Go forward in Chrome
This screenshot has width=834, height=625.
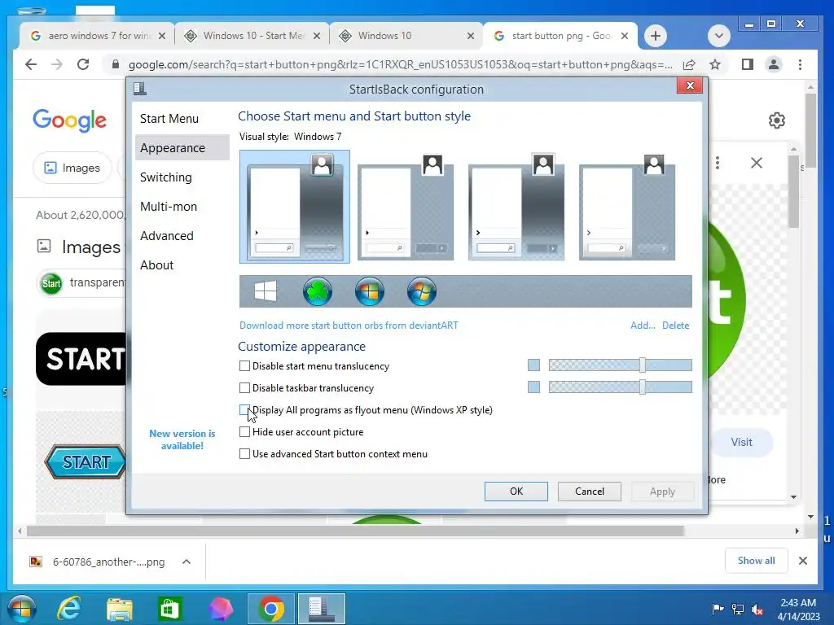tap(57, 64)
